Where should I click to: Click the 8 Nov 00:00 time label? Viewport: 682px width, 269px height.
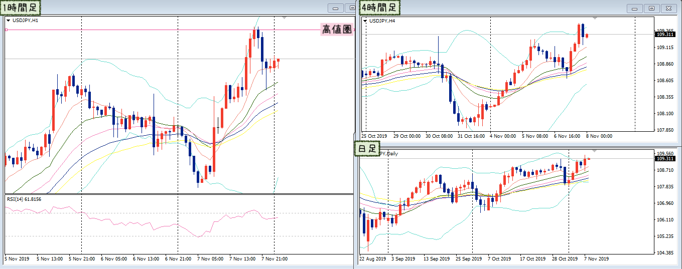coord(600,136)
